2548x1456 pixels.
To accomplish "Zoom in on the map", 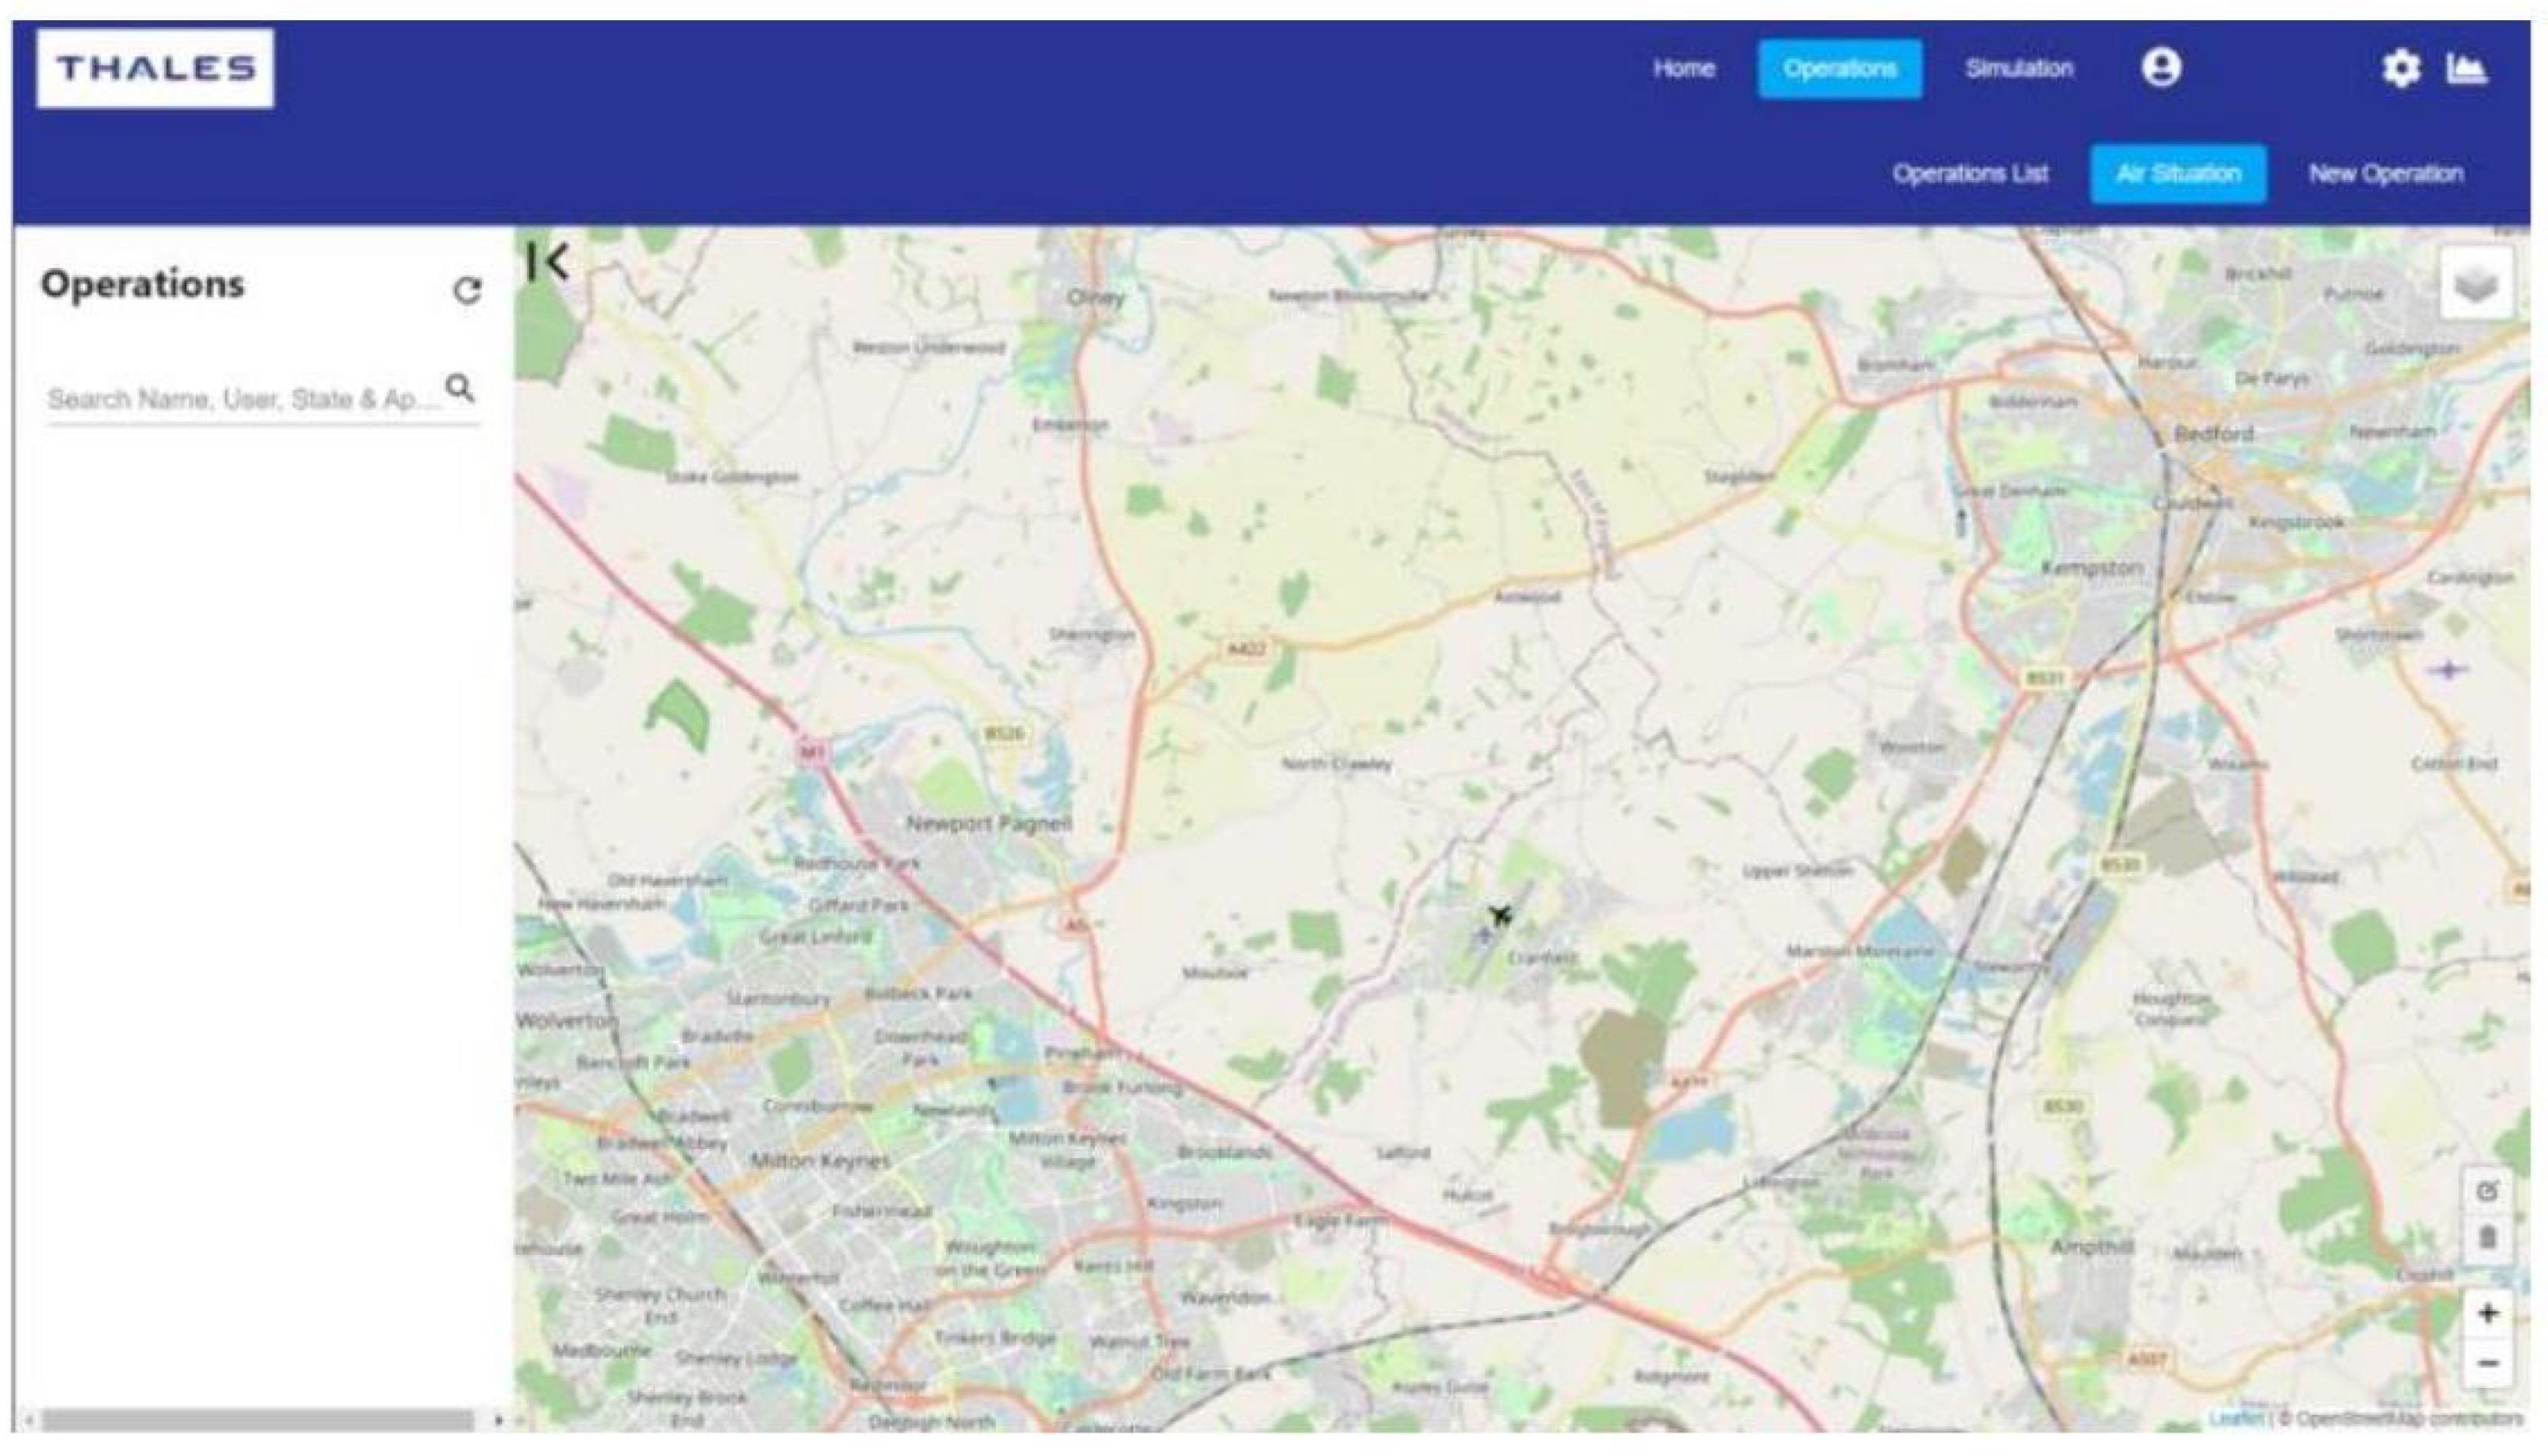I will 2487,1313.
